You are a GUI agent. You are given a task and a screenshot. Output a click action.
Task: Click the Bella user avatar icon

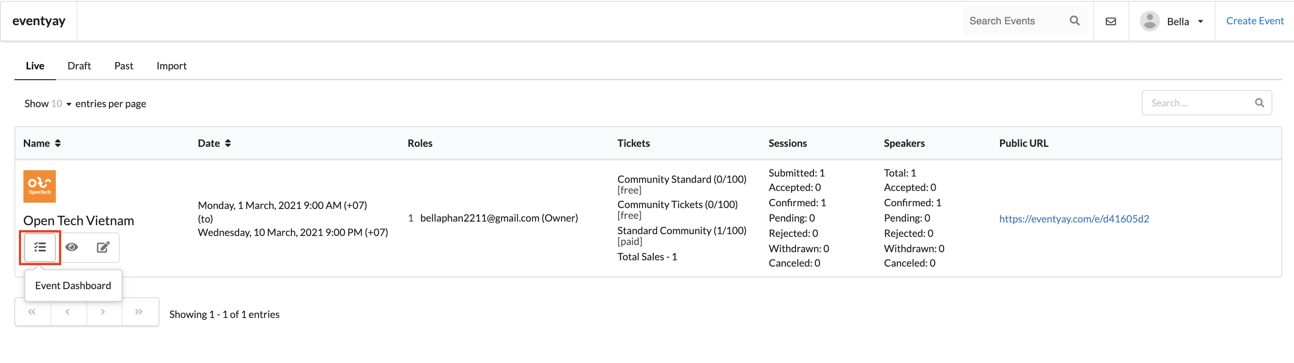point(1149,21)
